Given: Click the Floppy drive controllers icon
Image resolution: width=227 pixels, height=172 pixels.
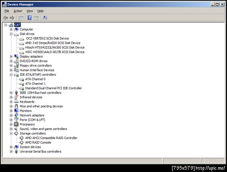Looking at the screenshot, I should pyautogui.click(x=16, y=66).
